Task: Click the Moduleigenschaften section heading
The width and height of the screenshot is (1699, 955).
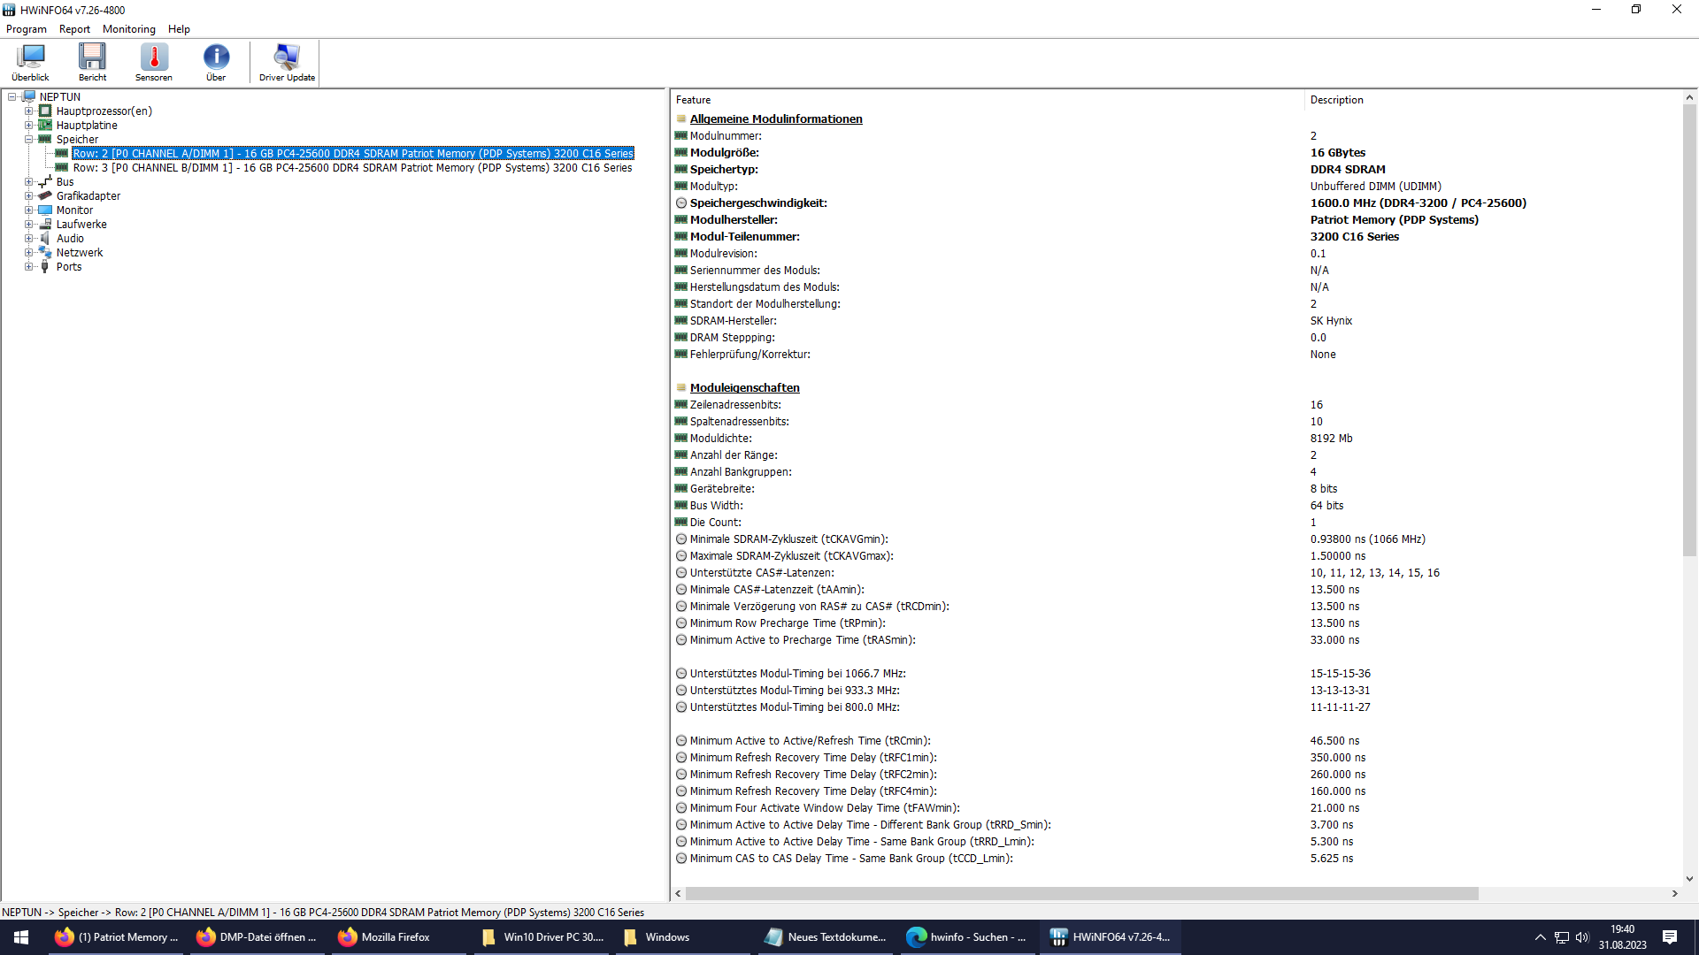Action: 744,388
